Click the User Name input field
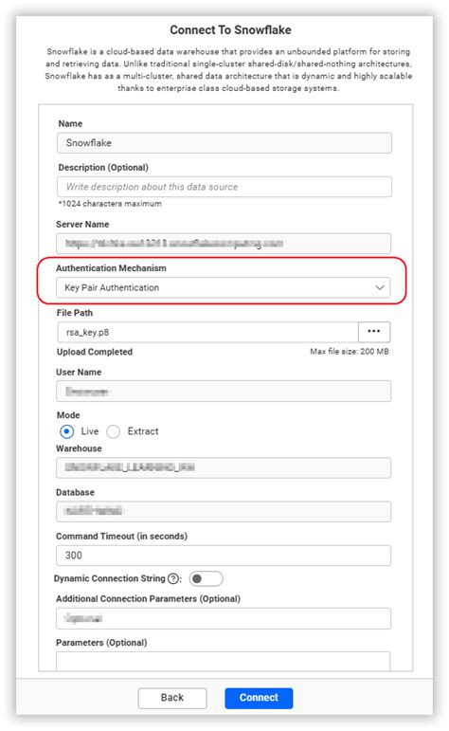Image resolution: width=449 pixels, height=731 pixels. coord(224,392)
